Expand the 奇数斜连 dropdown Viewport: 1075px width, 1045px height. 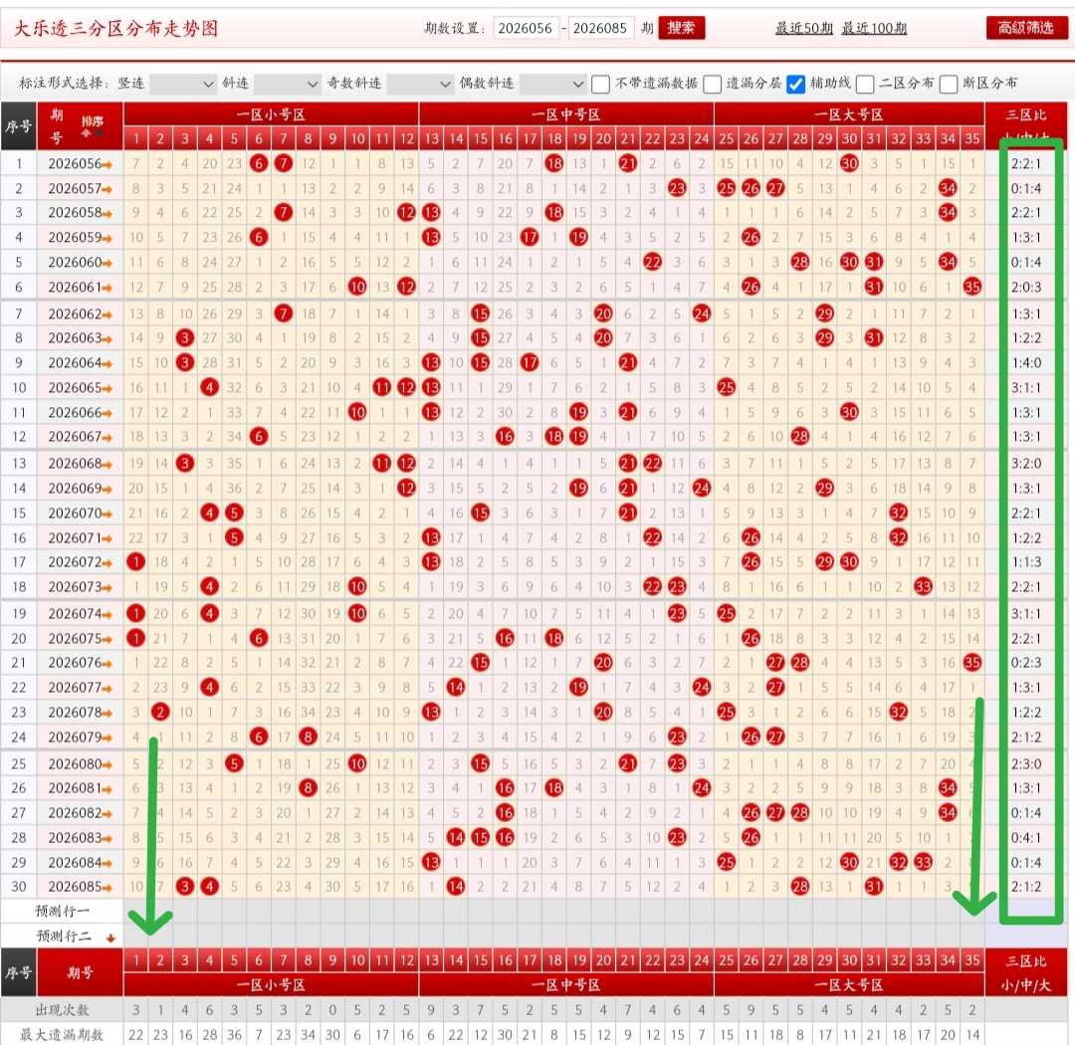click(420, 84)
